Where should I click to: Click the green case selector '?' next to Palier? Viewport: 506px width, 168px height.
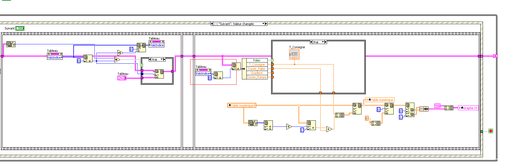click(x=272, y=60)
